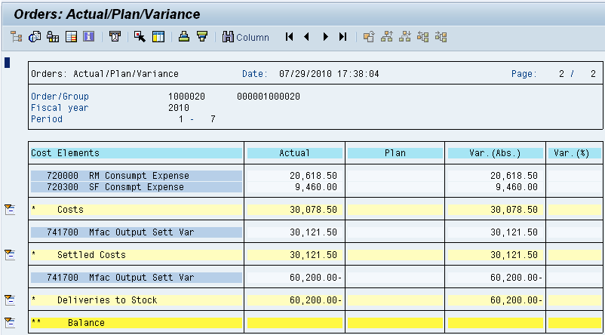This screenshot has height=335, width=605.
Task: Select the Deliveries to Stock label
Action: point(107,300)
